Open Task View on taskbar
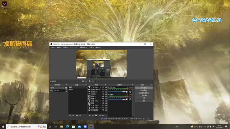230x129 pixels. 55,126
